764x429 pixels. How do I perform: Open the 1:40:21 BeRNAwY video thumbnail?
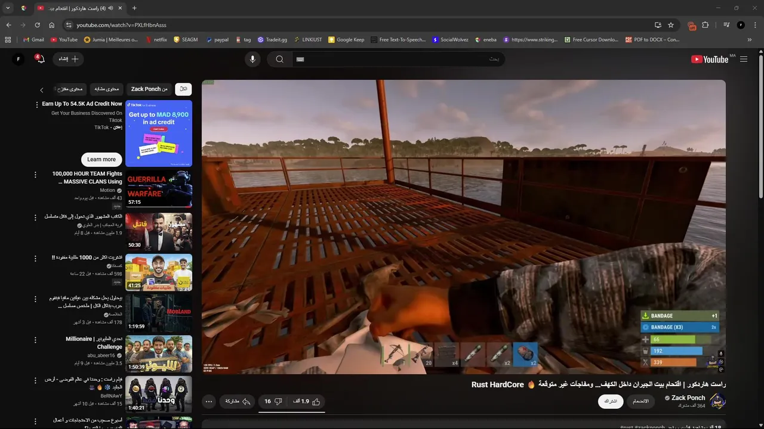click(x=159, y=394)
